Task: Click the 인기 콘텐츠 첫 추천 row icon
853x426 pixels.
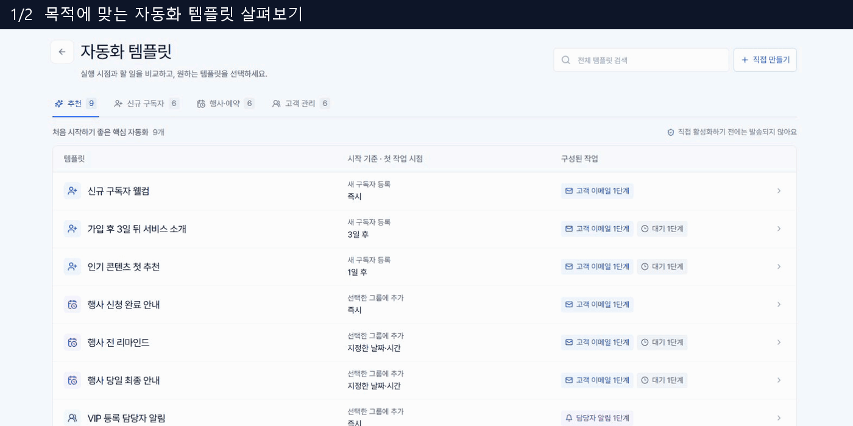Action: 73,266
